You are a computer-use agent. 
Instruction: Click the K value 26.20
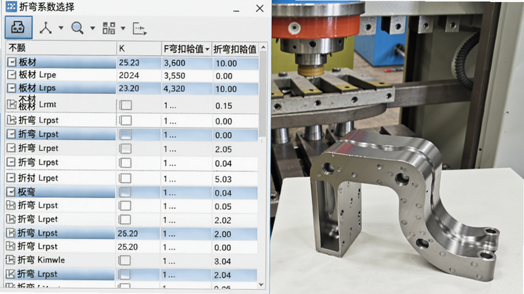[128, 234]
